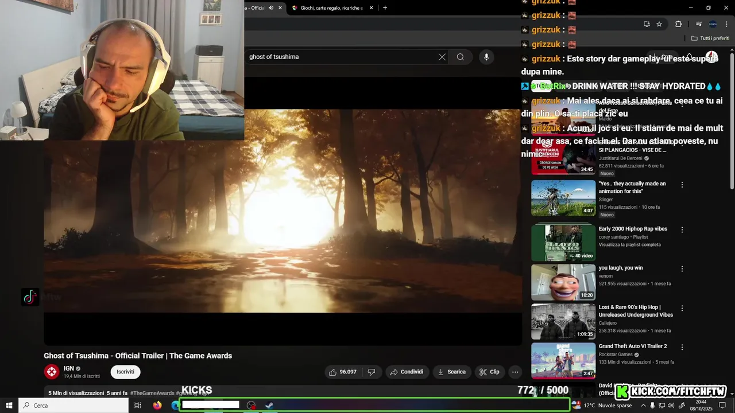Open the volume control in system tray
This screenshot has height=413, width=735.
(671, 405)
